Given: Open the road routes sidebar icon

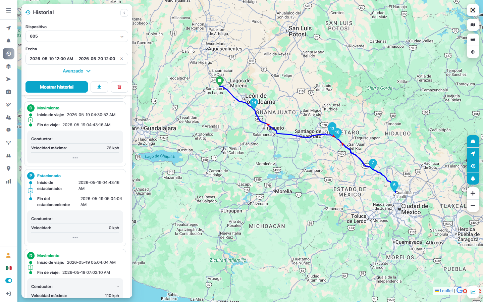Looking at the screenshot, I should coord(8,155).
